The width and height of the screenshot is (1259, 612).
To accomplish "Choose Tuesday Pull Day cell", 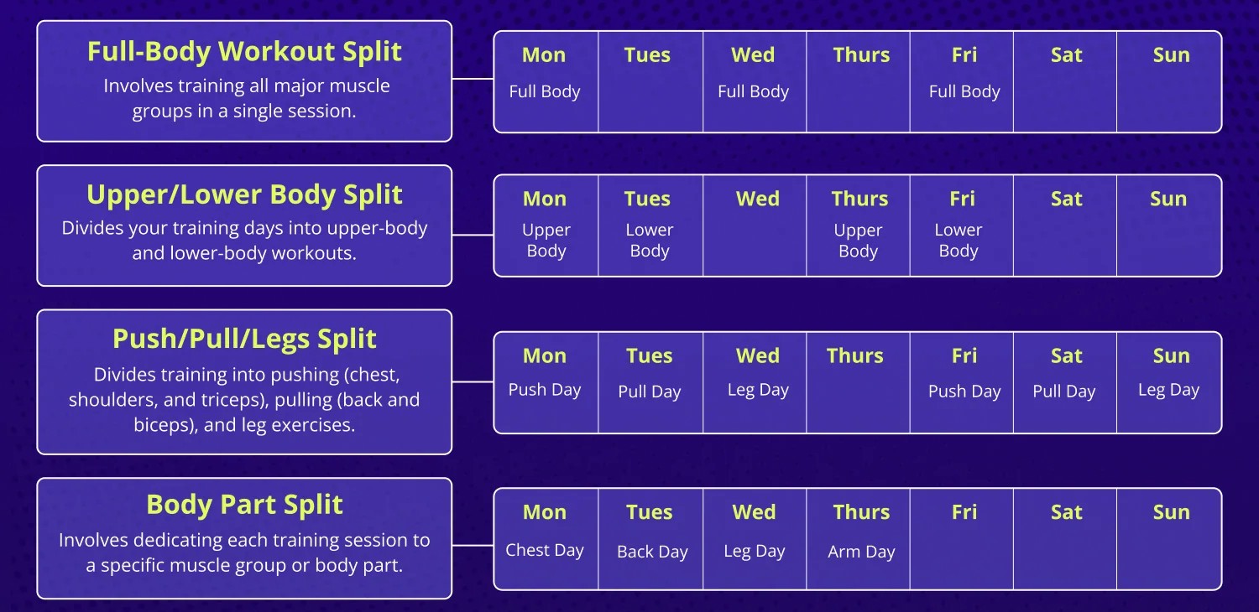I will 650,382.
